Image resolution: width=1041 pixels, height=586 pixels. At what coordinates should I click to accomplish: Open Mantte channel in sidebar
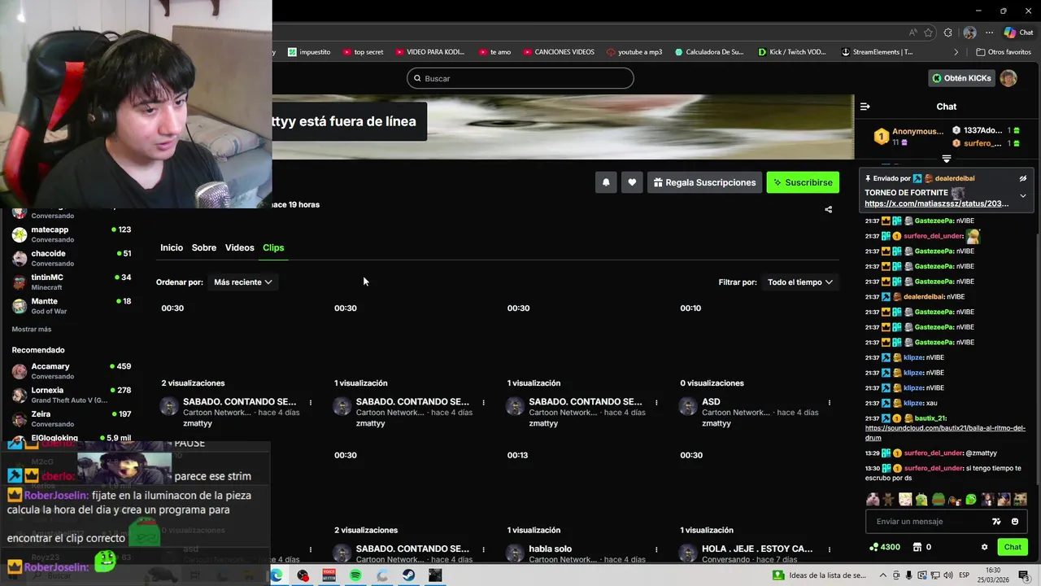(72, 306)
